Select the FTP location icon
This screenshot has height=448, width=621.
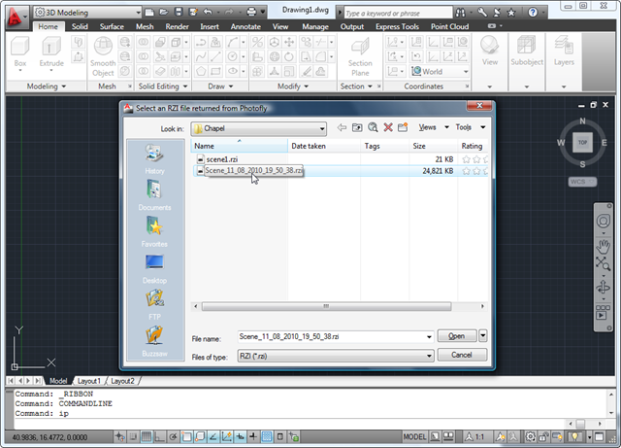[154, 301]
